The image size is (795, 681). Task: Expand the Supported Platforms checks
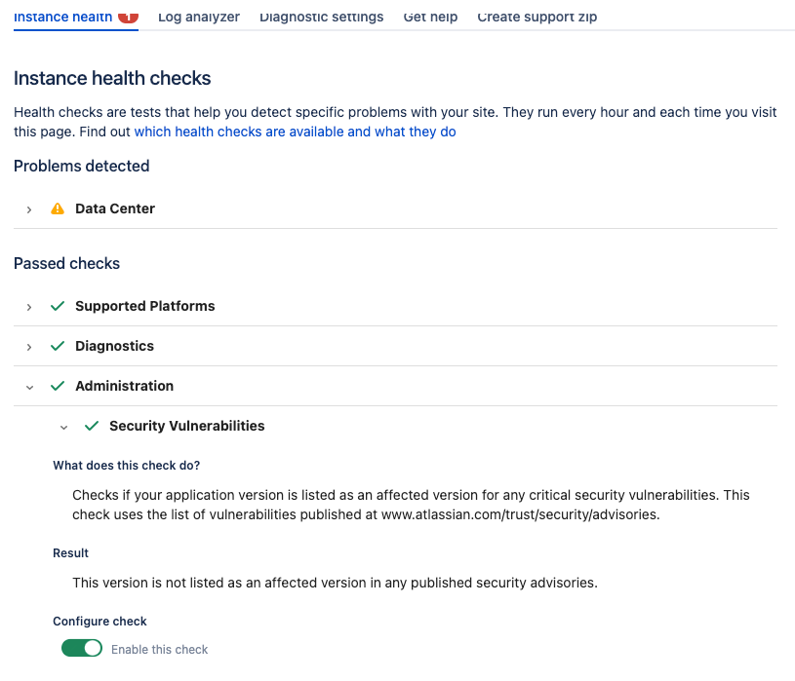pyautogui.click(x=29, y=307)
